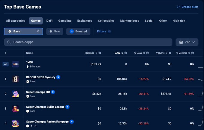Switch to the High risk category tab

(x=179, y=21)
